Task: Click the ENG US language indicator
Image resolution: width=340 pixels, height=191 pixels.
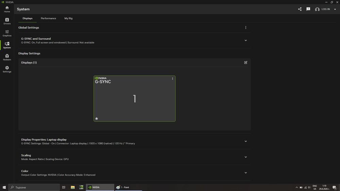Action: point(315,188)
